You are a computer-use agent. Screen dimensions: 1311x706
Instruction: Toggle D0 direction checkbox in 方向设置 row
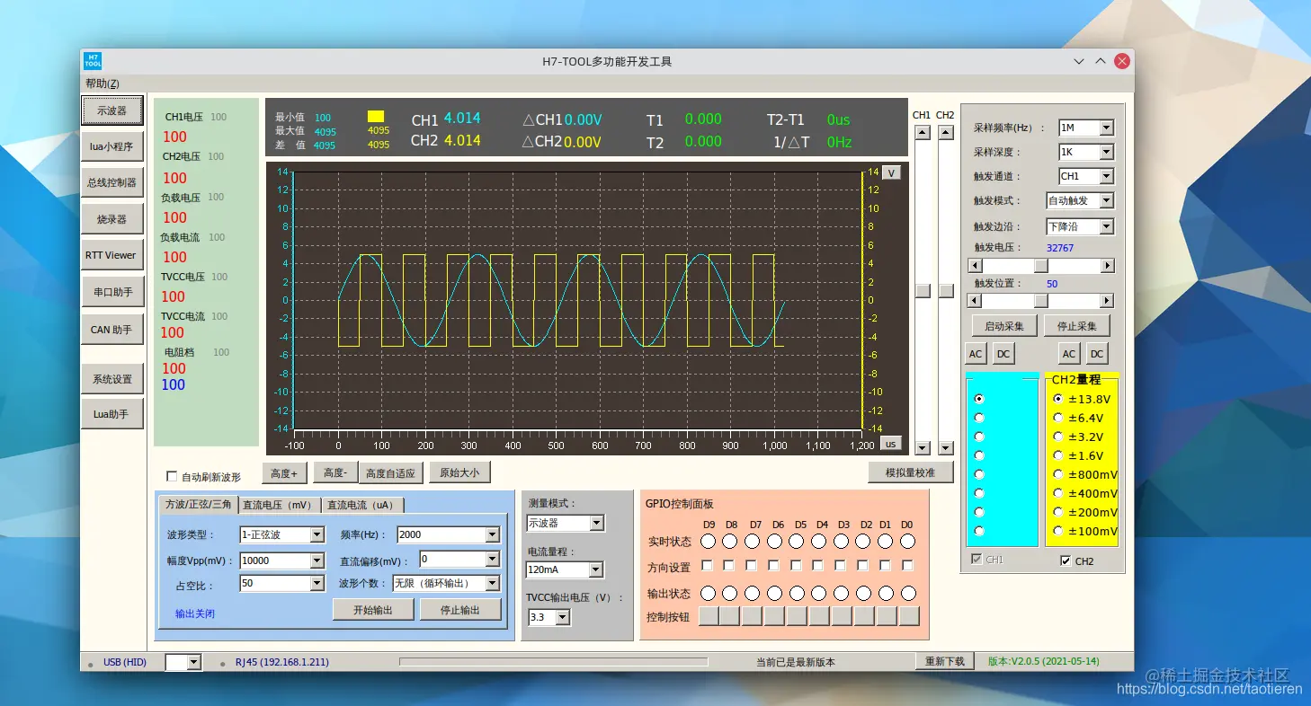[908, 566]
